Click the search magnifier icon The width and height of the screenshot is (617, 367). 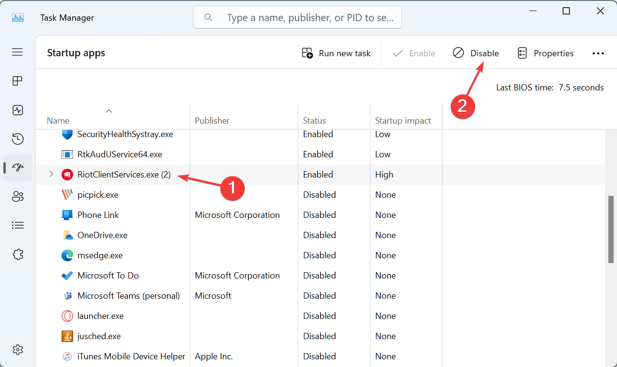pos(208,18)
